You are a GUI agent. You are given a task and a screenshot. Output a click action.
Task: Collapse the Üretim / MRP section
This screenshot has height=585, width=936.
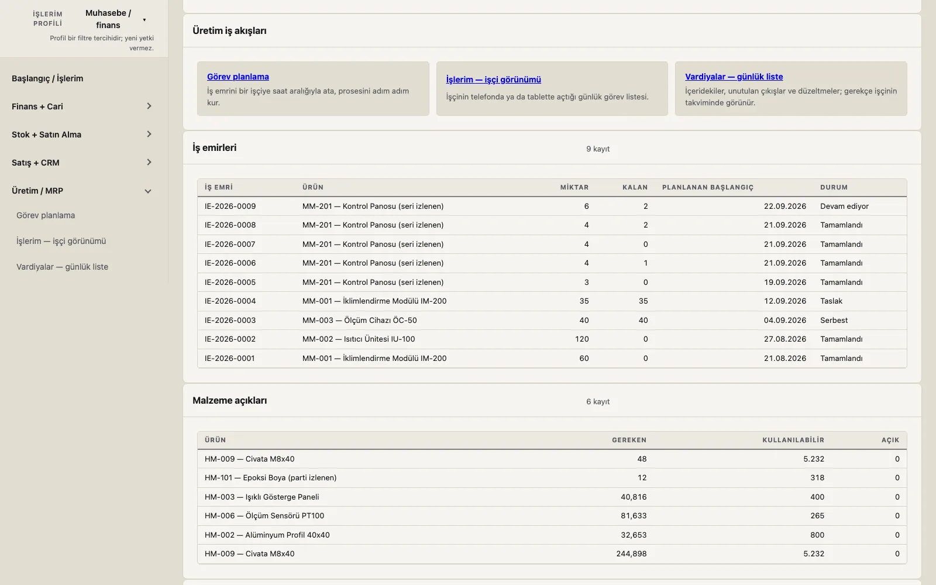82,191
